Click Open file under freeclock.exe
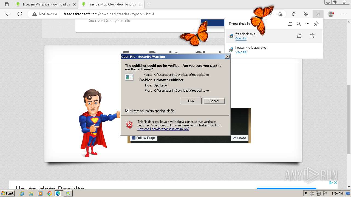This screenshot has width=351, height=197. click(241, 39)
